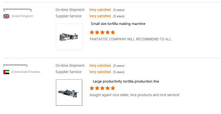Click first review's Supplier Service Very satisfied

point(100,16)
